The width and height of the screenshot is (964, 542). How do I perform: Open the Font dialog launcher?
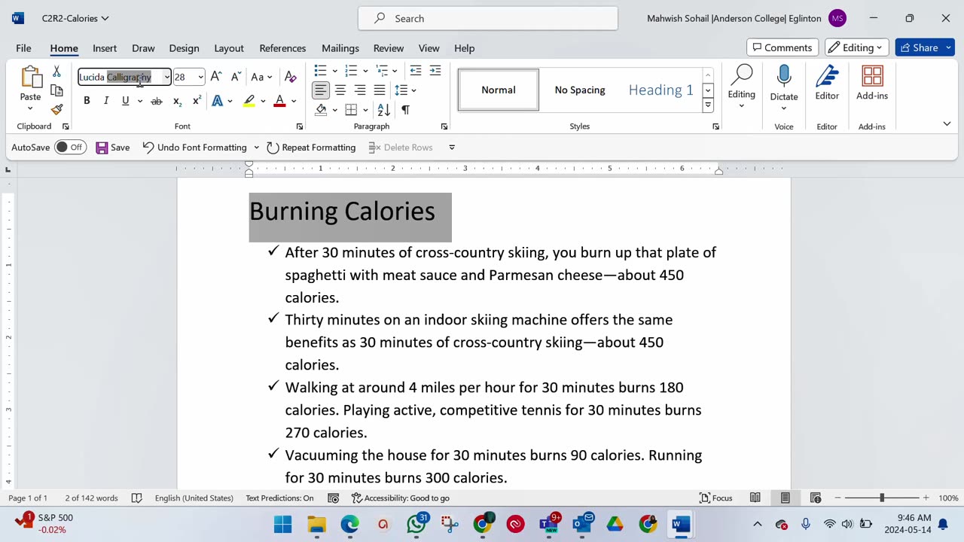pos(300,126)
